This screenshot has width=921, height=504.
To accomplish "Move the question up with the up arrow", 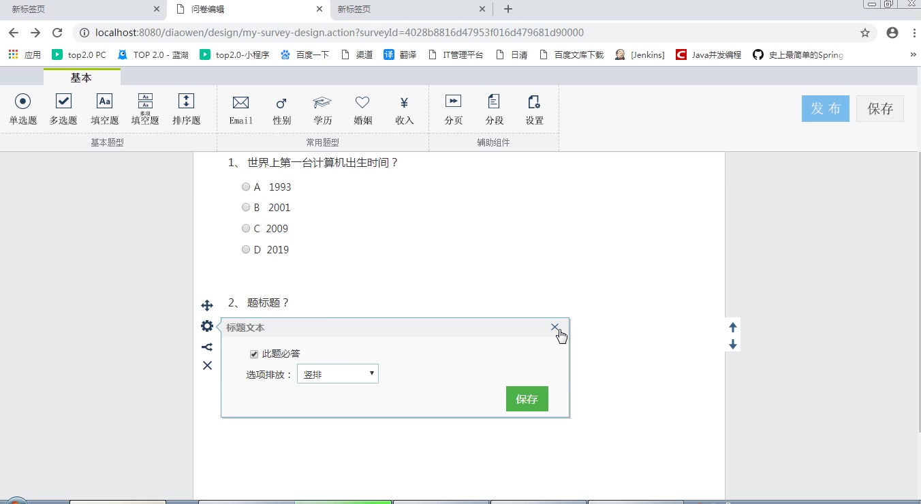I will pos(733,327).
